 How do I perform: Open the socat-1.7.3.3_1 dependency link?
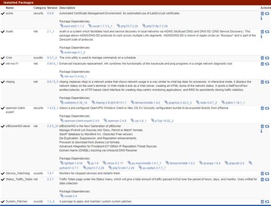[100, 26]
